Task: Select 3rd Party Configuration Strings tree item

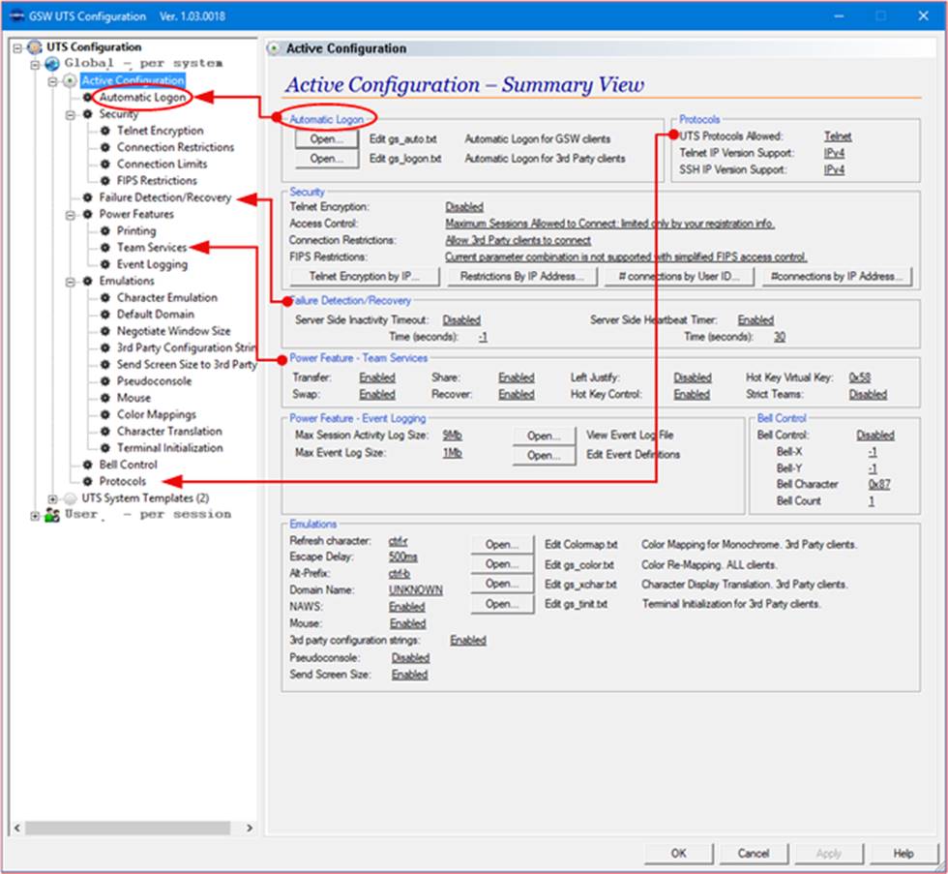Action: (x=186, y=347)
